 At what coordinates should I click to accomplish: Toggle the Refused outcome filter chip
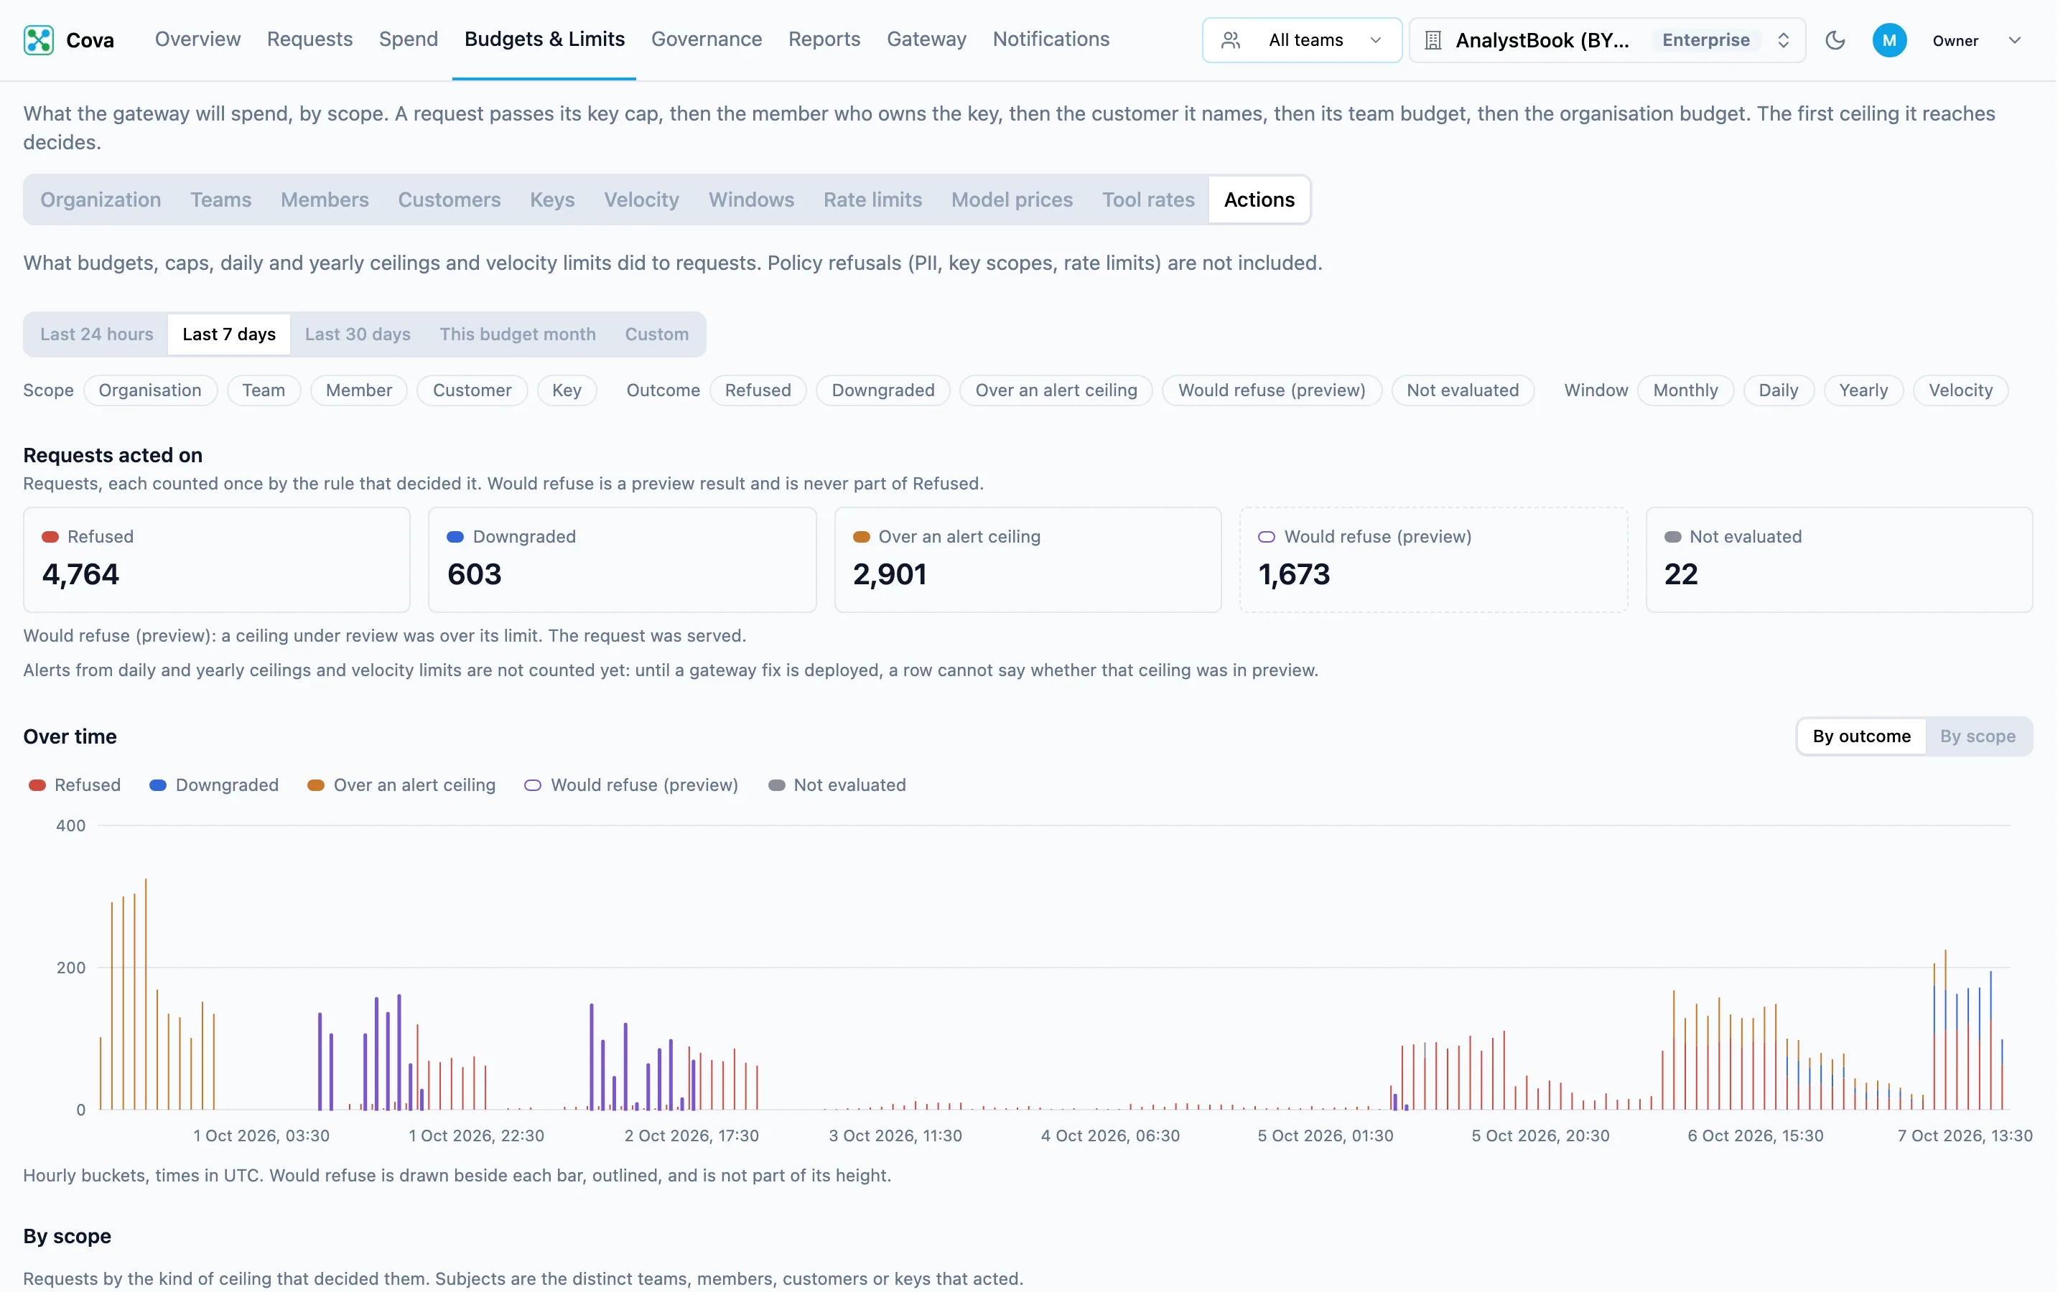click(x=758, y=390)
